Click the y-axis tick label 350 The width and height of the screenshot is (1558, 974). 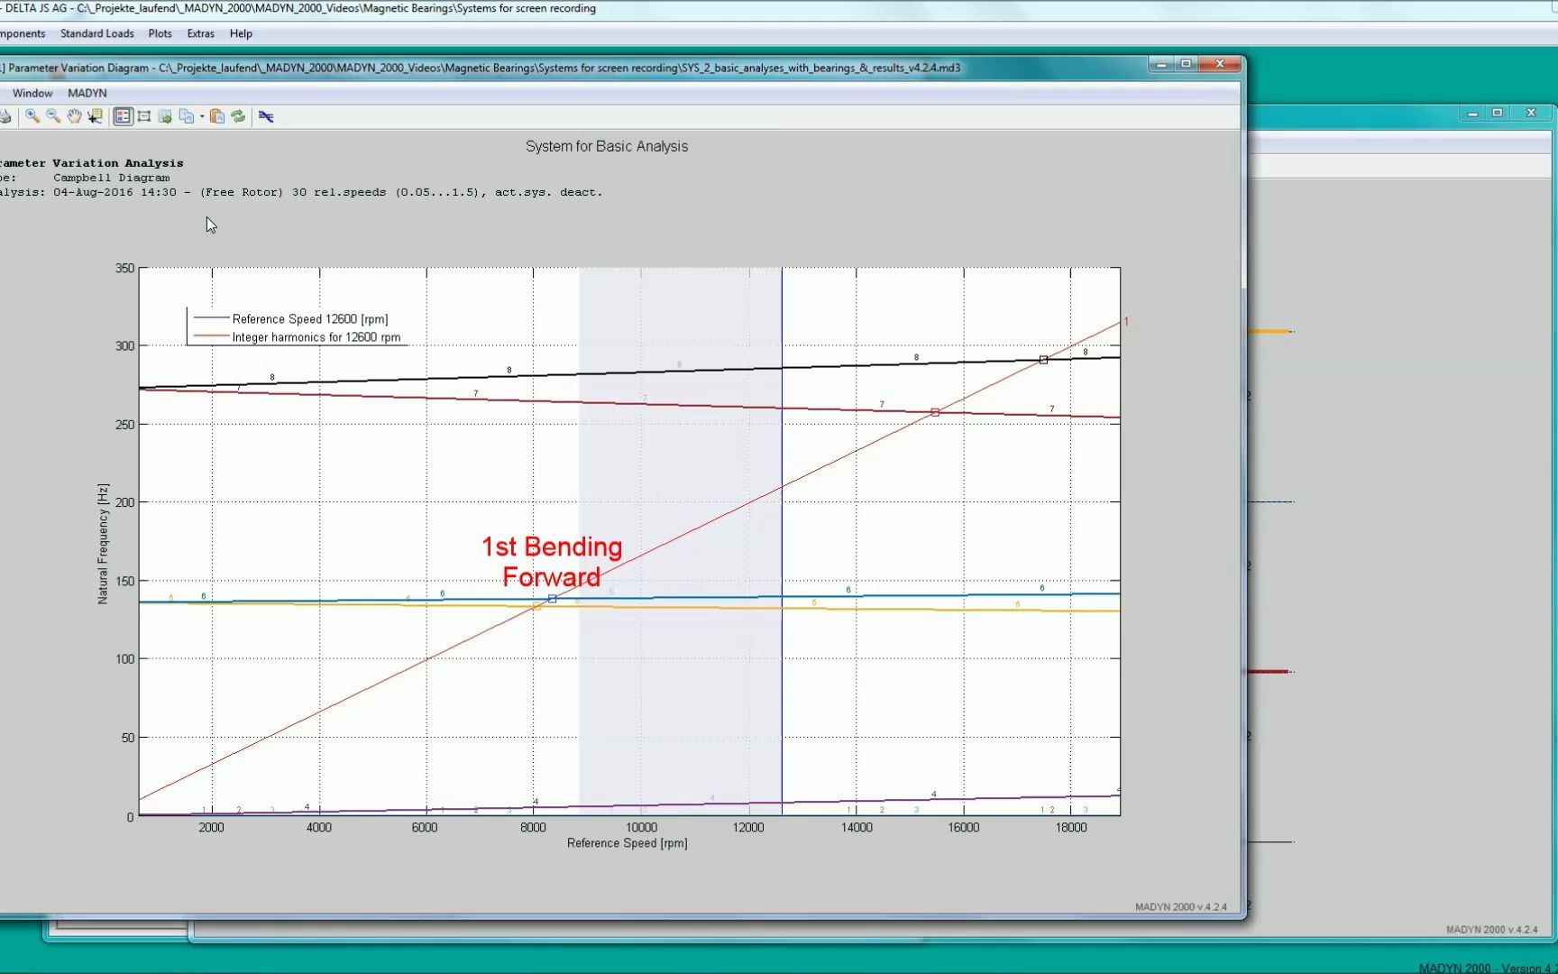pyautogui.click(x=124, y=268)
